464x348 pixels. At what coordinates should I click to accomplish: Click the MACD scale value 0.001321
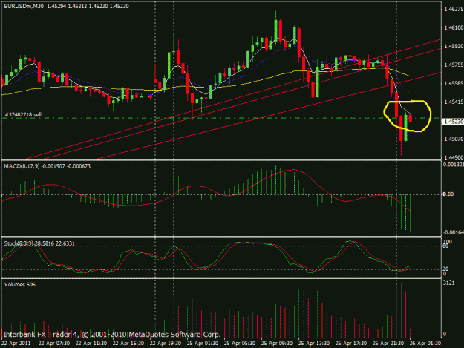point(454,165)
